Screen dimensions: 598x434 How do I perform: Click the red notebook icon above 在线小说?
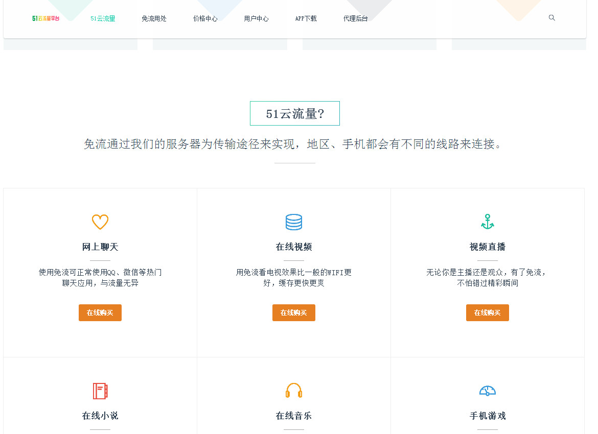tap(100, 391)
